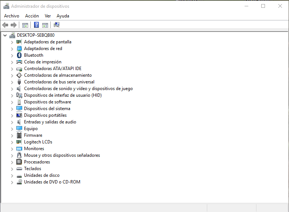Close the Administrador de dispositivos window
289x212 pixels.
[280, 6]
